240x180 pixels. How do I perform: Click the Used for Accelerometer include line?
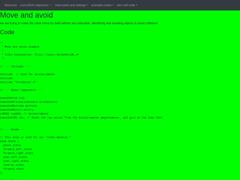click(x=28, y=74)
